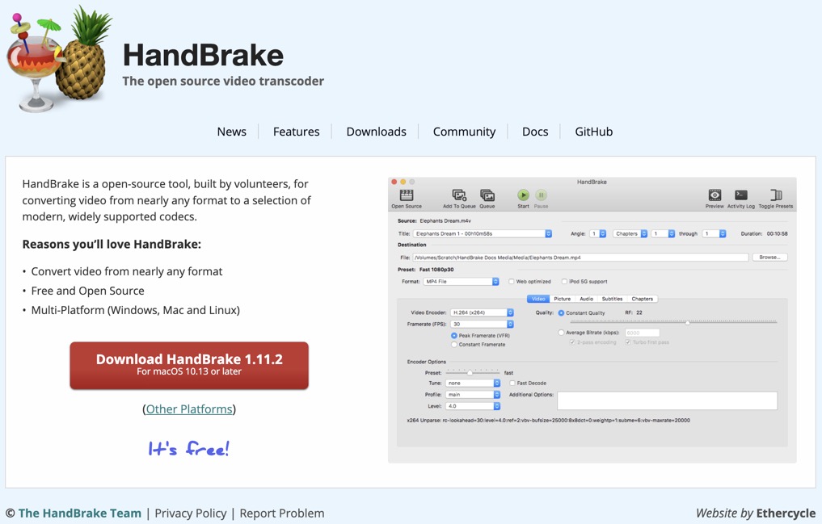Toggle the Turbo first pass checkbox
Image resolution: width=822 pixels, height=524 pixels.
coord(627,342)
